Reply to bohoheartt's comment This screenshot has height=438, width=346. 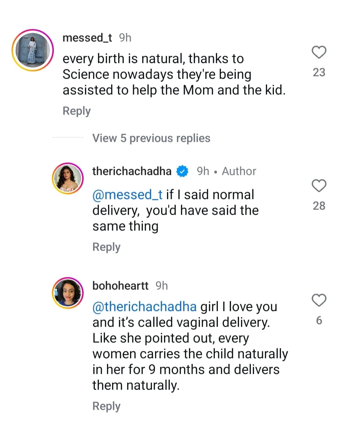(x=106, y=406)
